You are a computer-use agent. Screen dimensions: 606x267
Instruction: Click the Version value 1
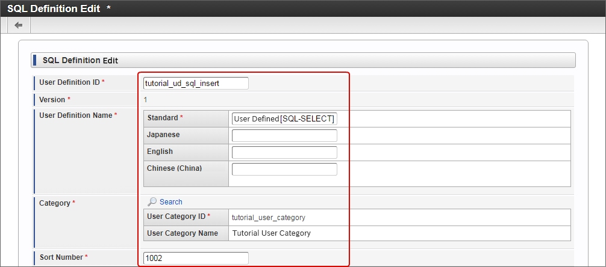(x=145, y=100)
